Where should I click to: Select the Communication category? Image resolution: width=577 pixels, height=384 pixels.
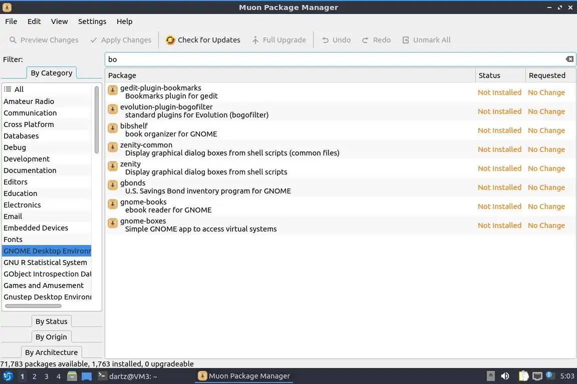[x=47, y=113]
